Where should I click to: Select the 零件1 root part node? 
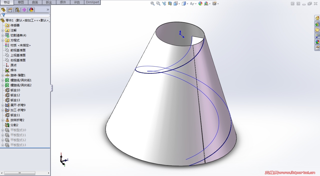pyautogui.click(x=25, y=20)
